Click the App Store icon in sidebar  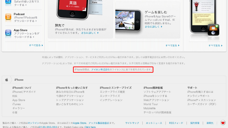click(8, 32)
